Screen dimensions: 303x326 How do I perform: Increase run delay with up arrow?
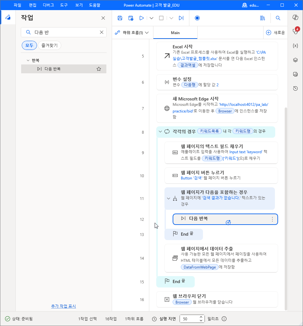pyautogui.click(x=201, y=317)
